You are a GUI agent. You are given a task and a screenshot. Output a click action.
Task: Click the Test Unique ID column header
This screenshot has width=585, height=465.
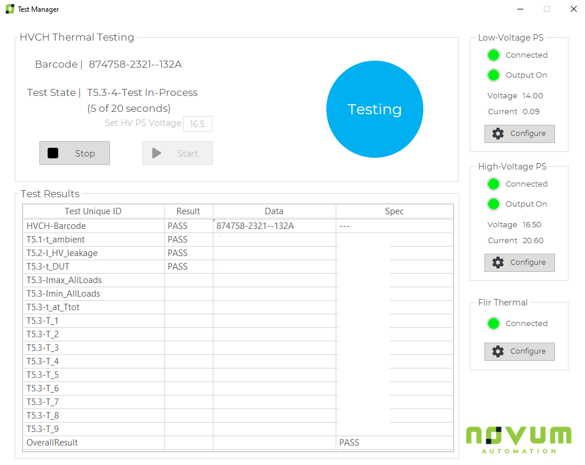pos(93,211)
